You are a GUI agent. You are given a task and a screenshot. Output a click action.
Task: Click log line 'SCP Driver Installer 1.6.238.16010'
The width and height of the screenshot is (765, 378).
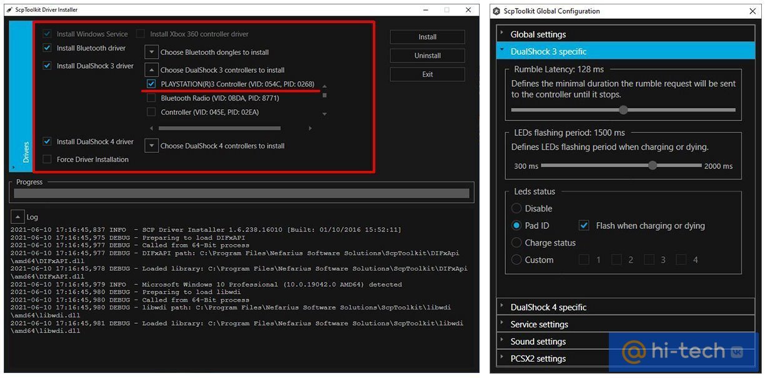[x=206, y=230]
